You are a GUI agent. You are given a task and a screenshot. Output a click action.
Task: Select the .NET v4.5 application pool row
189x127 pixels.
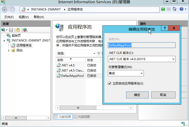point(79,65)
